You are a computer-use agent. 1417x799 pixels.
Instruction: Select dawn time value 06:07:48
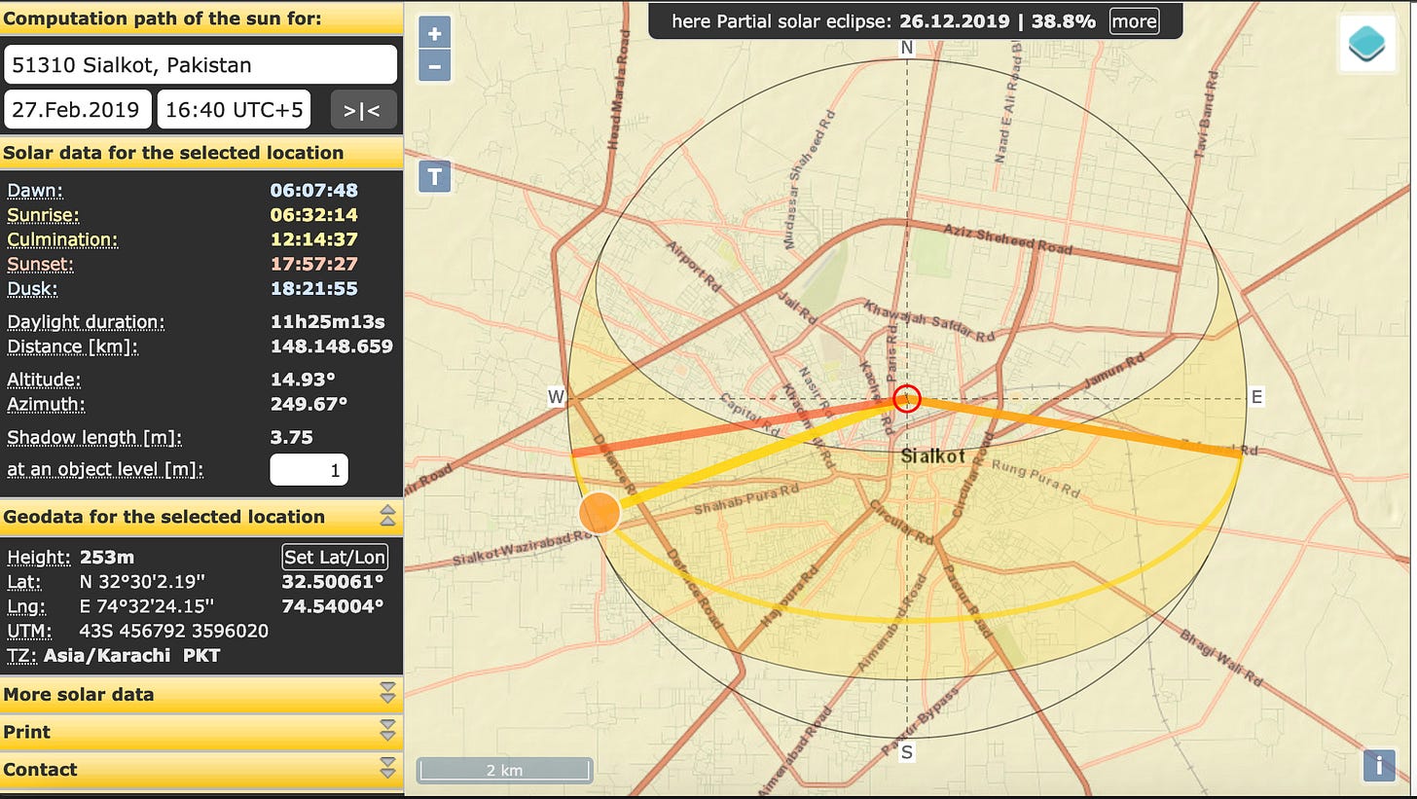(314, 191)
